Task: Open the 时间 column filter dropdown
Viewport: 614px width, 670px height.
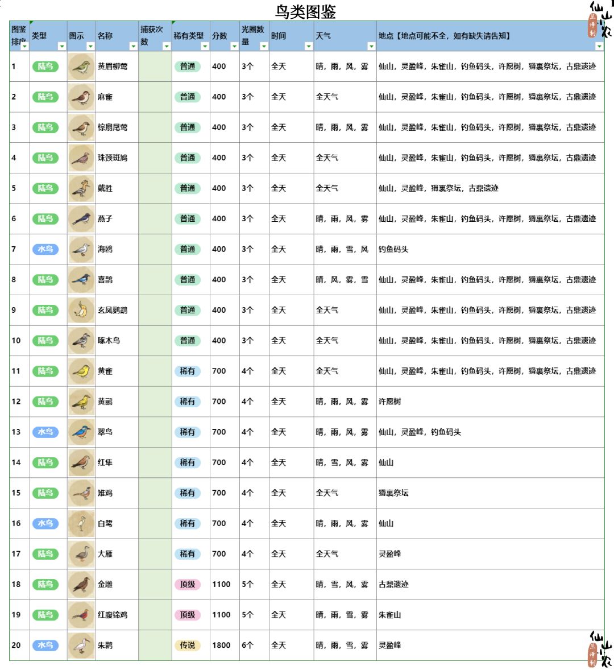Action: click(309, 46)
